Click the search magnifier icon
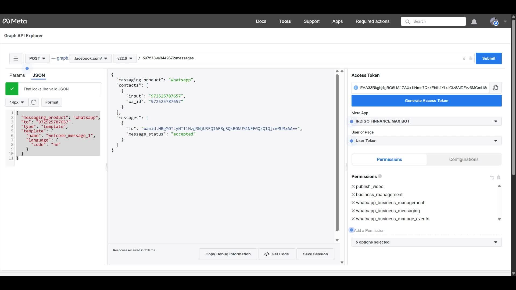Image resolution: width=516 pixels, height=290 pixels. (408, 21)
